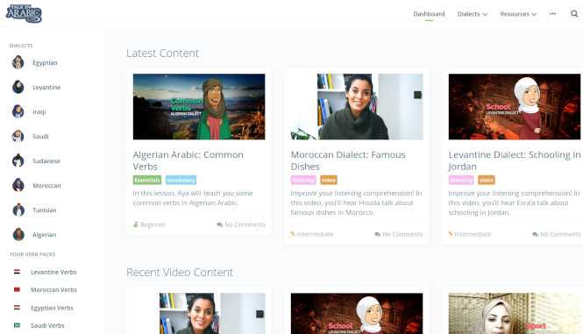Expand the Resources dropdown menu
Viewport: 583px width, 334px height.
[x=518, y=14]
